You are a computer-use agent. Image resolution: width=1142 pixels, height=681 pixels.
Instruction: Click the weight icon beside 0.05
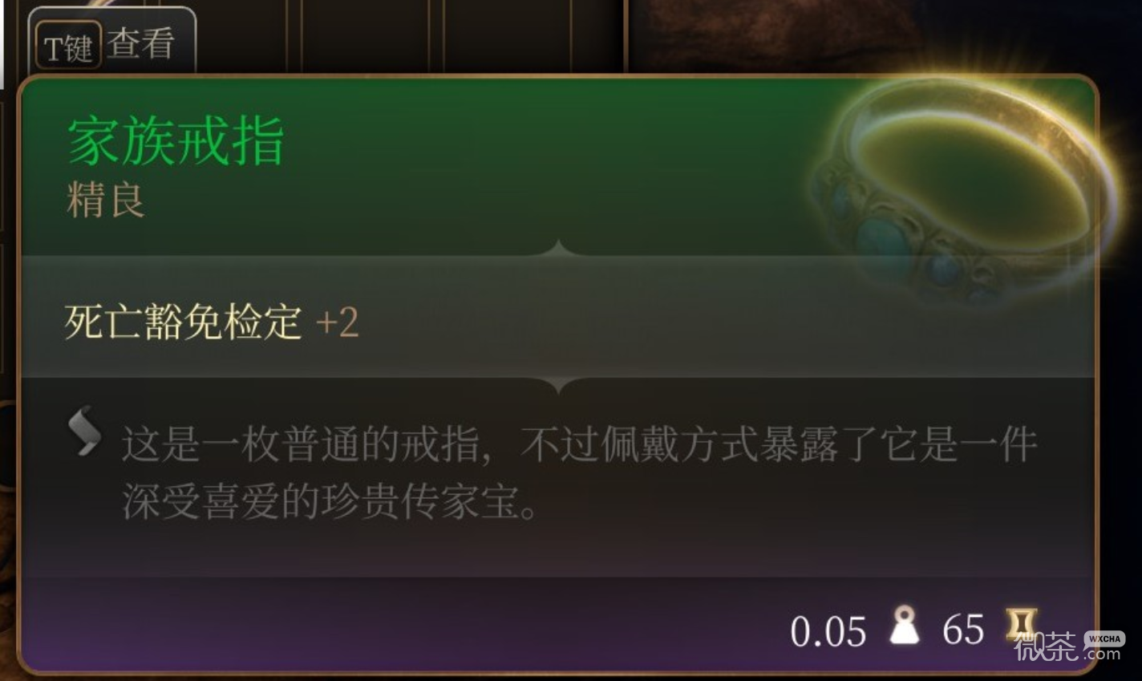pos(905,626)
